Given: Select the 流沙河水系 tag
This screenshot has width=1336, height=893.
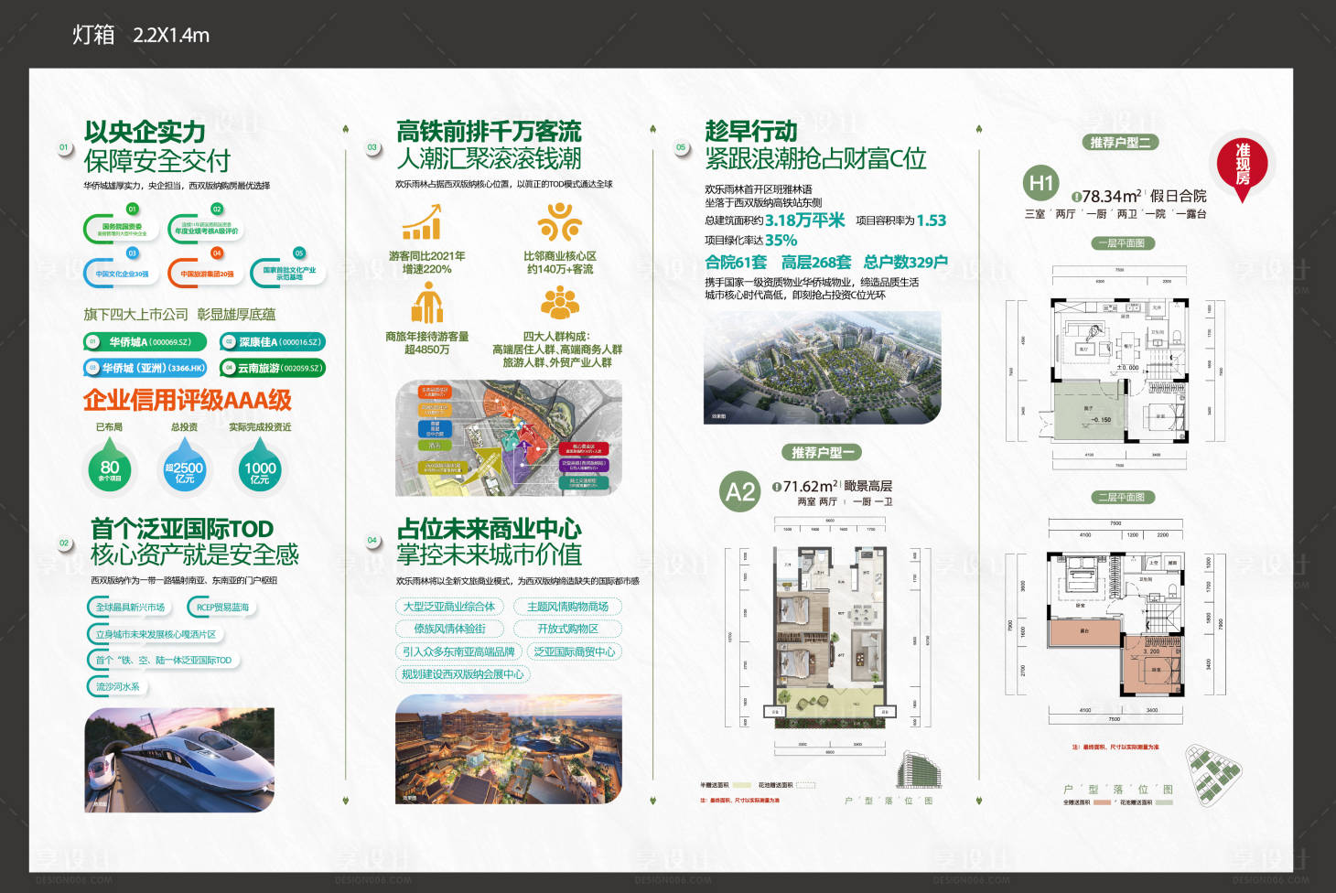Looking at the screenshot, I should [117, 686].
